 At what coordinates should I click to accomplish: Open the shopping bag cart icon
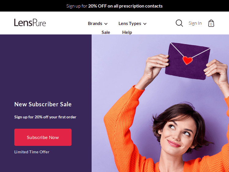pos(211,23)
